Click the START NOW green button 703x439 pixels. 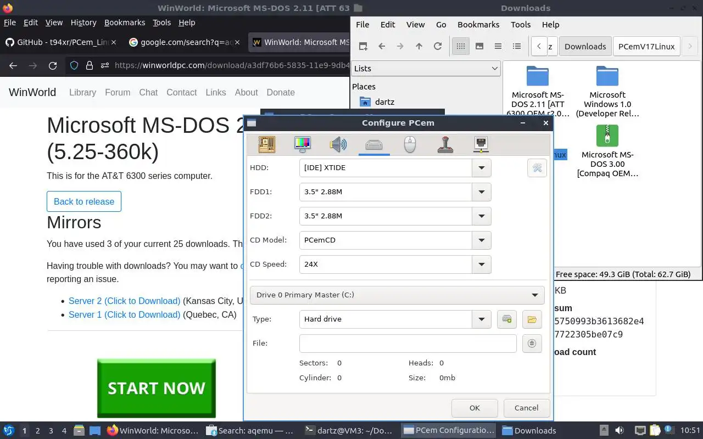click(157, 388)
